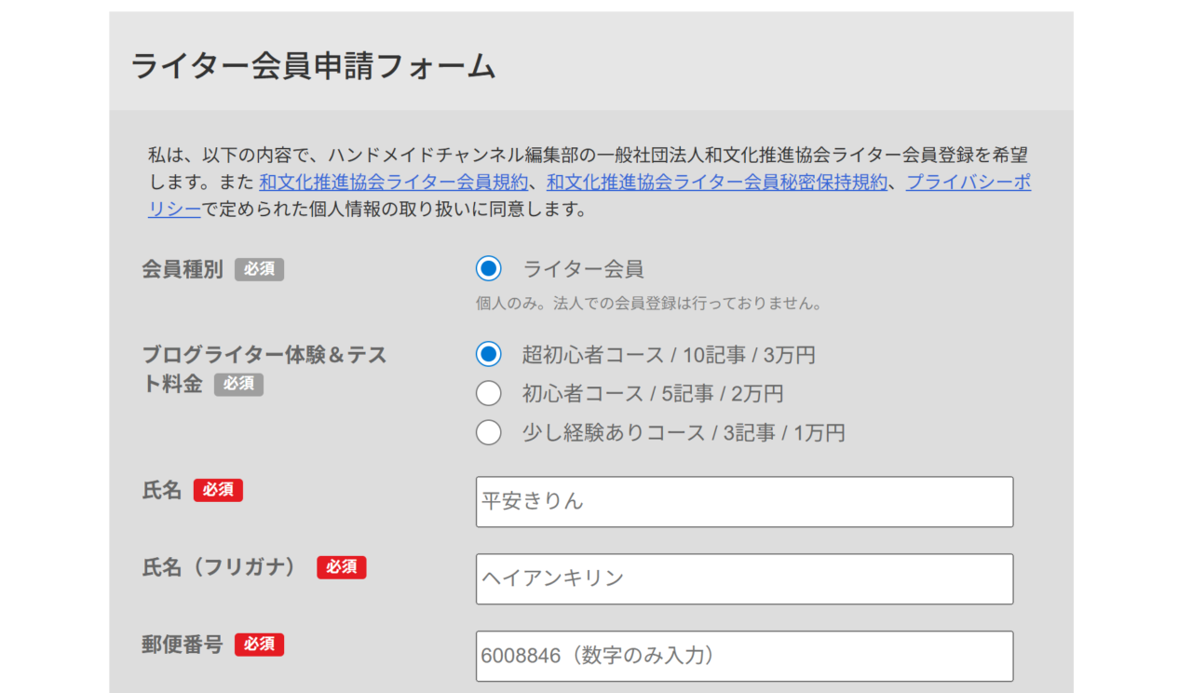This screenshot has width=1192, height=693.
Task: Click the red 必須 badge beside 郵便番号
Action: 259,645
